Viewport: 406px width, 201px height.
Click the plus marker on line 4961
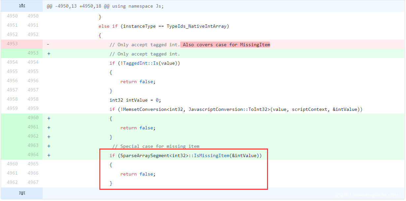(x=49, y=127)
